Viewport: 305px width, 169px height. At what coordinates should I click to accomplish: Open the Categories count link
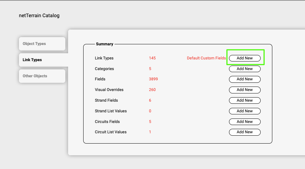pyautogui.click(x=150, y=69)
